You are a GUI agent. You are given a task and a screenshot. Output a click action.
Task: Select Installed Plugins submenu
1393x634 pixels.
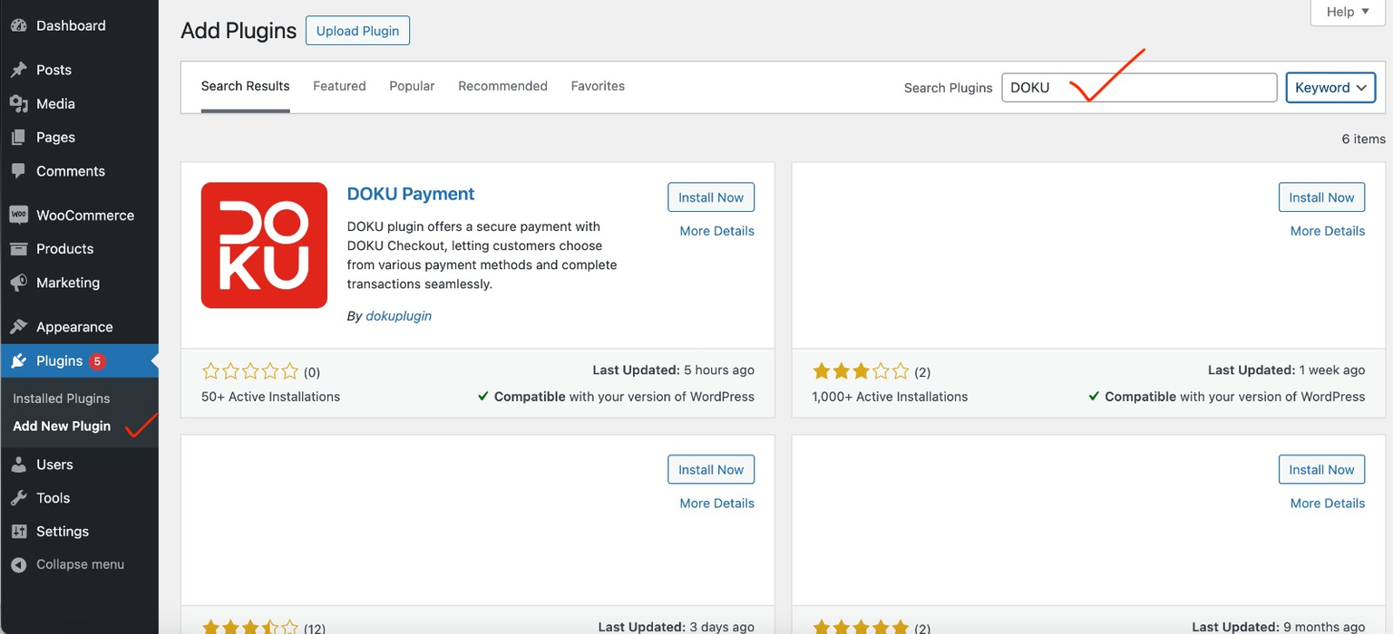pyautogui.click(x=61, y=399)
